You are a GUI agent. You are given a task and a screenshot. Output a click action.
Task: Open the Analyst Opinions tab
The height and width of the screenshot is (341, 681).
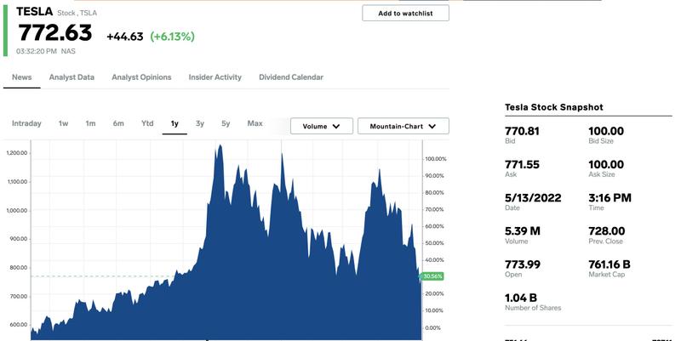coord(141,77)
